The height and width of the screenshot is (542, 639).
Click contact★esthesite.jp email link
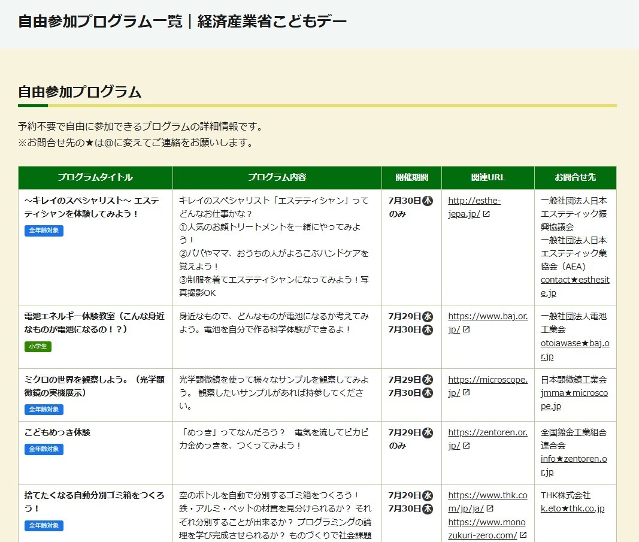point(575,286)
